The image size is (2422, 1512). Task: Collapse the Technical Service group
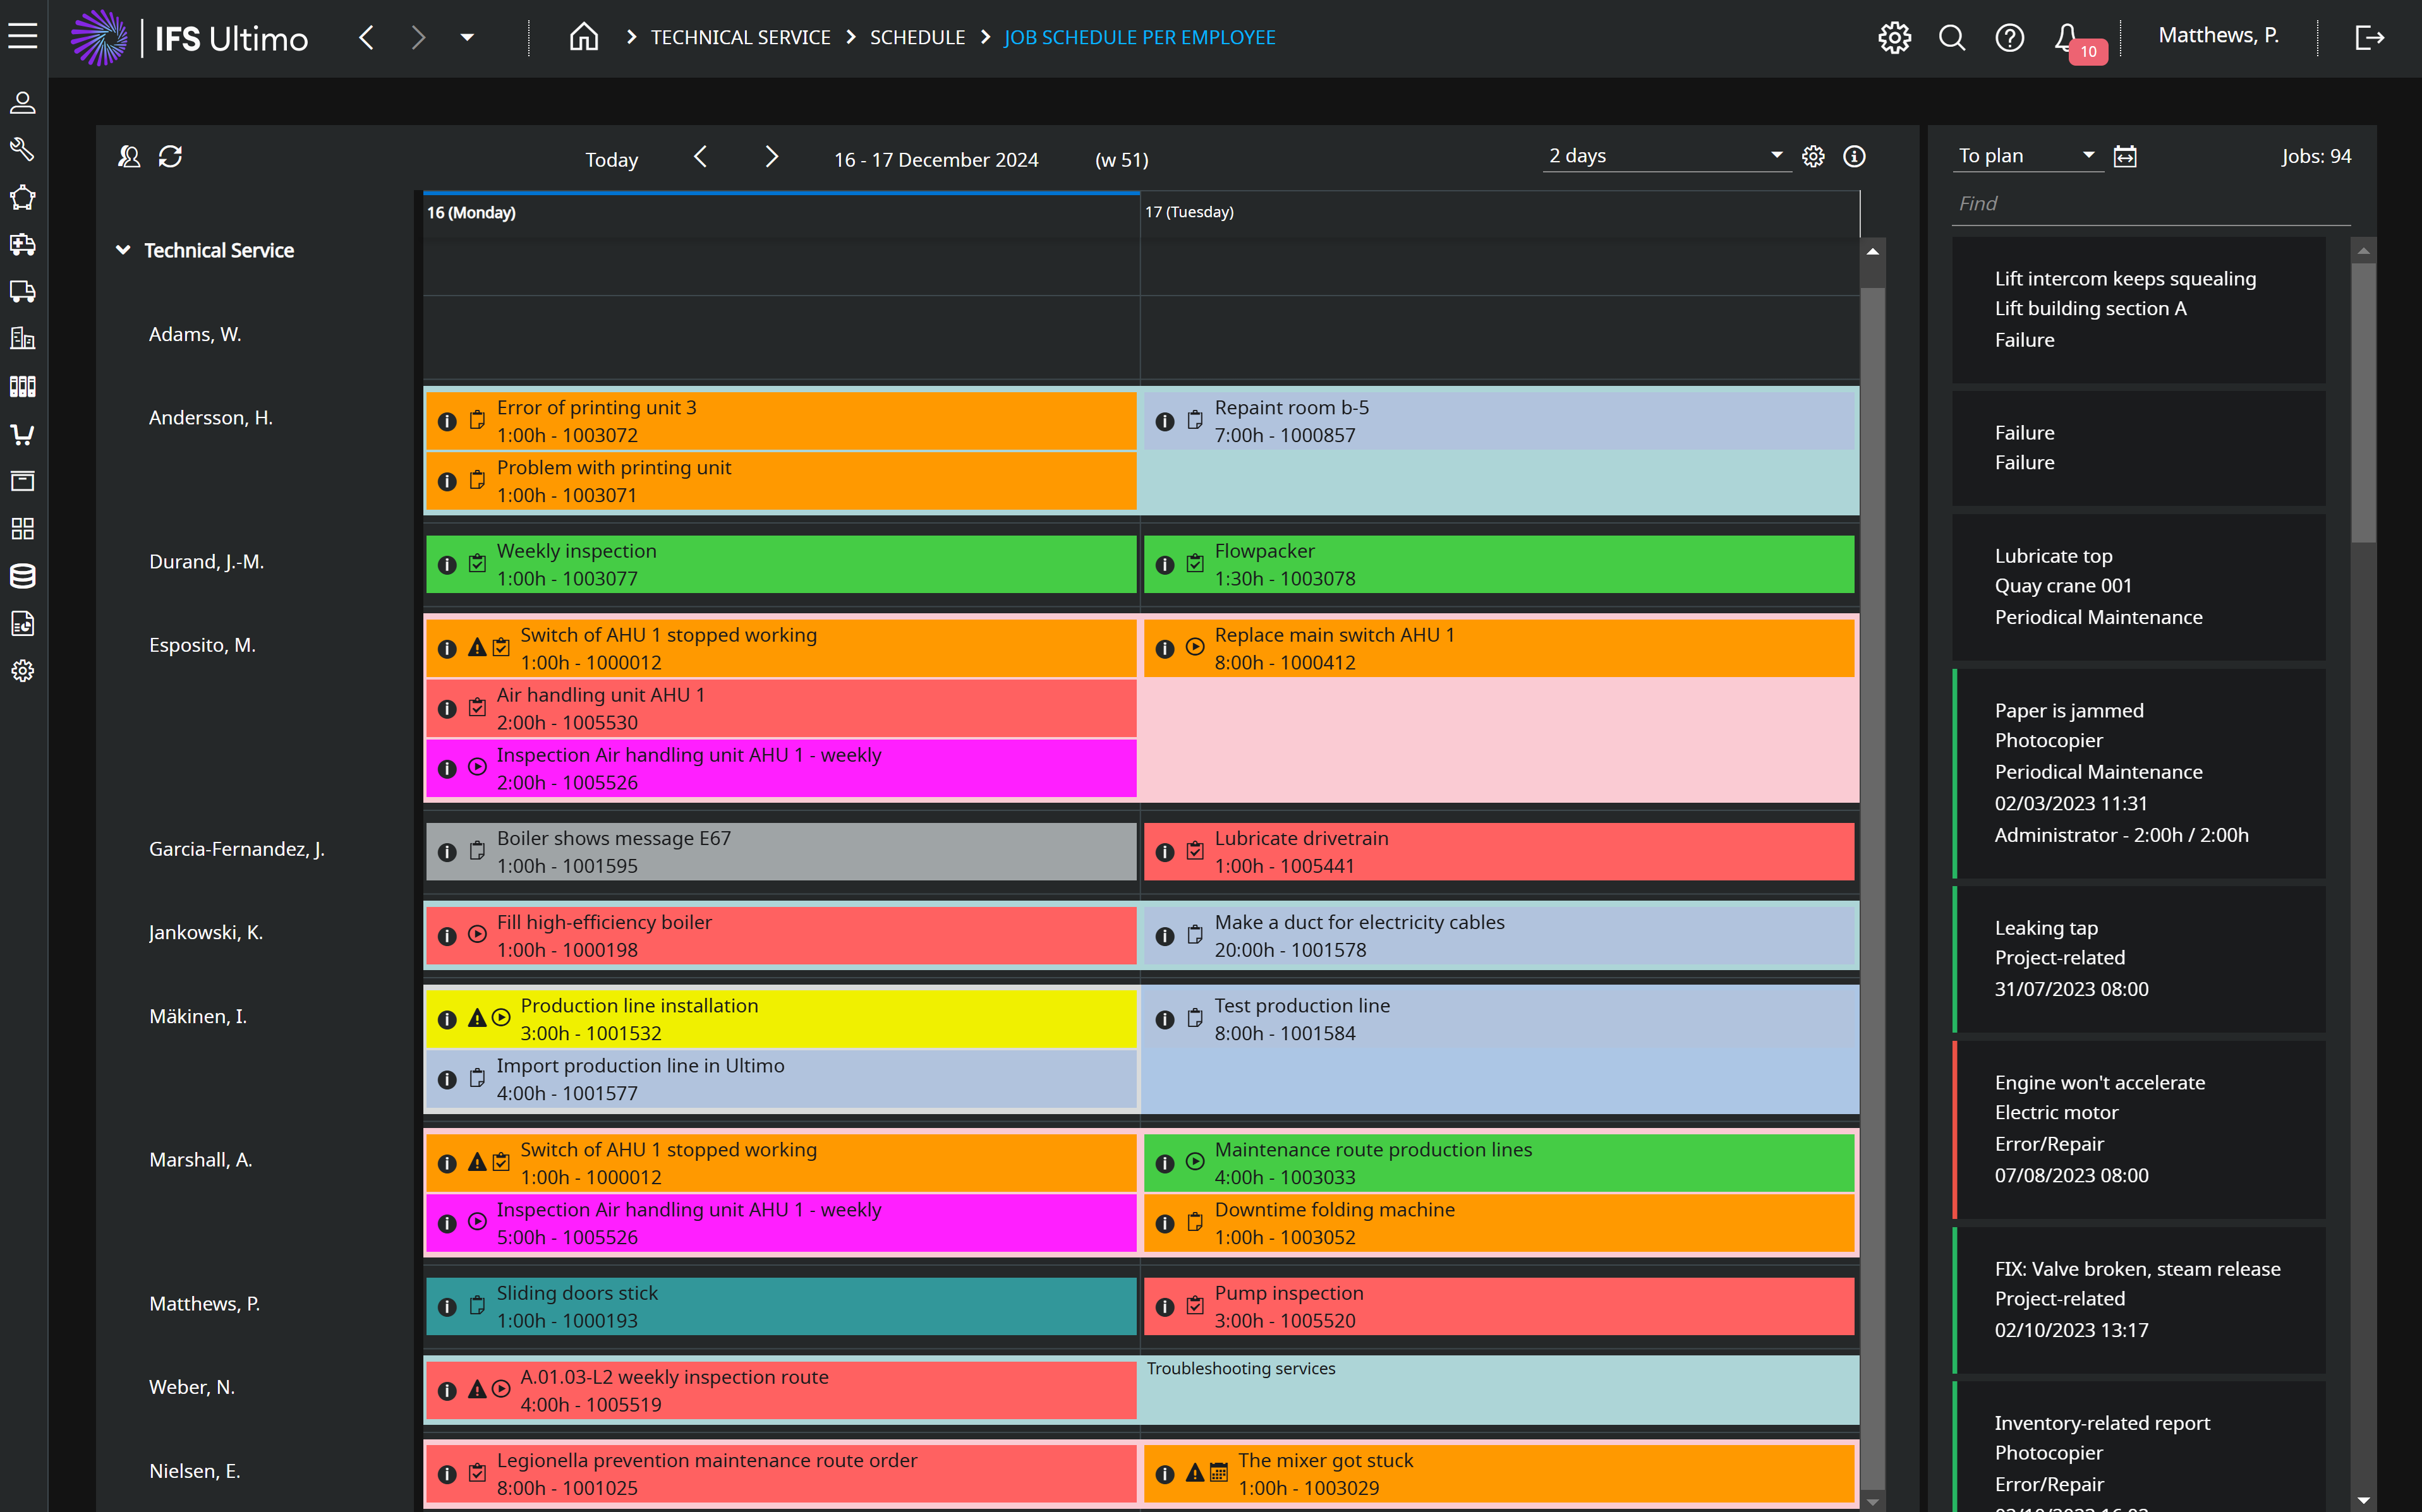pyautogui.click(x=123, y=250)
